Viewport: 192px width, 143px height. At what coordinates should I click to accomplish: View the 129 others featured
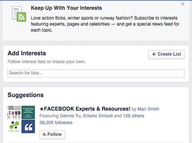tap(133, 116)
